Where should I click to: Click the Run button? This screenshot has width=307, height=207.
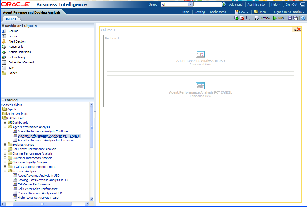278,18
